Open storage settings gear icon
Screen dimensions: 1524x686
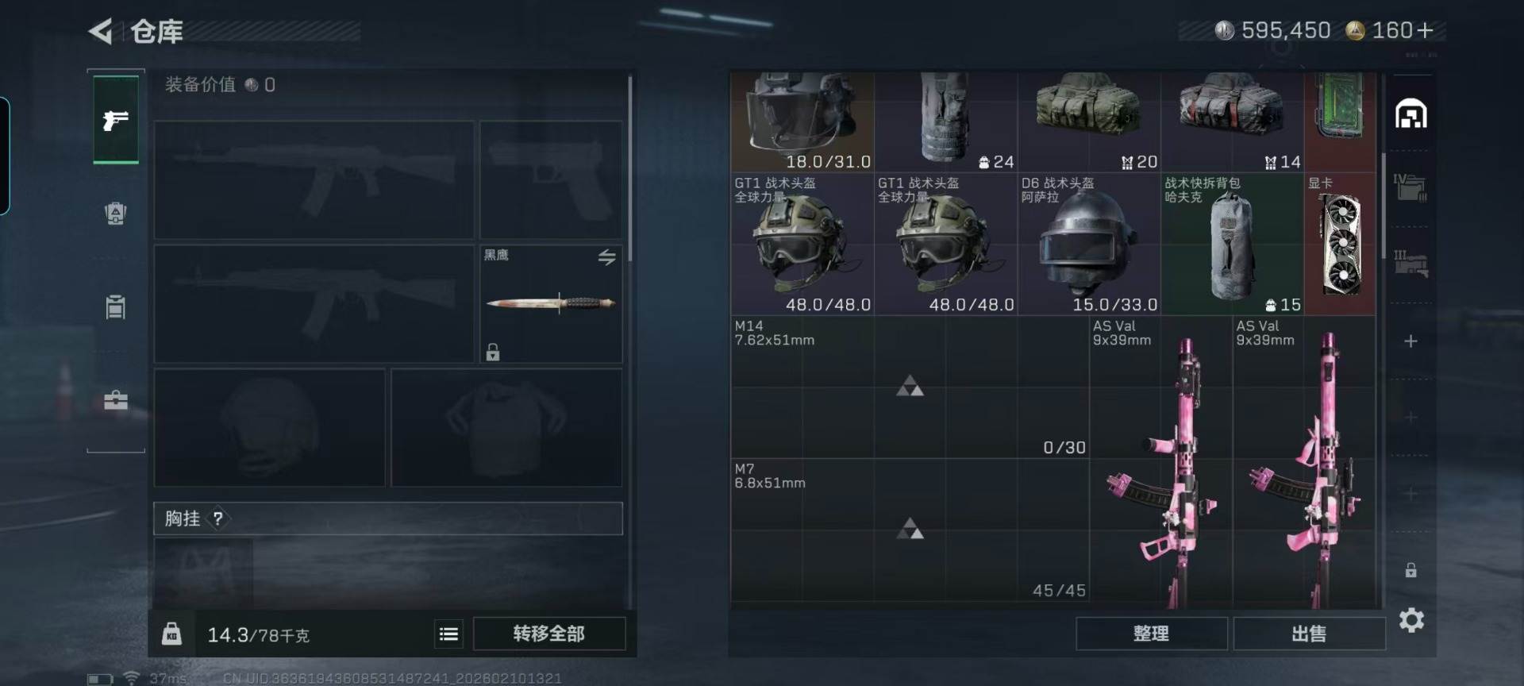tap(1411, 620)
